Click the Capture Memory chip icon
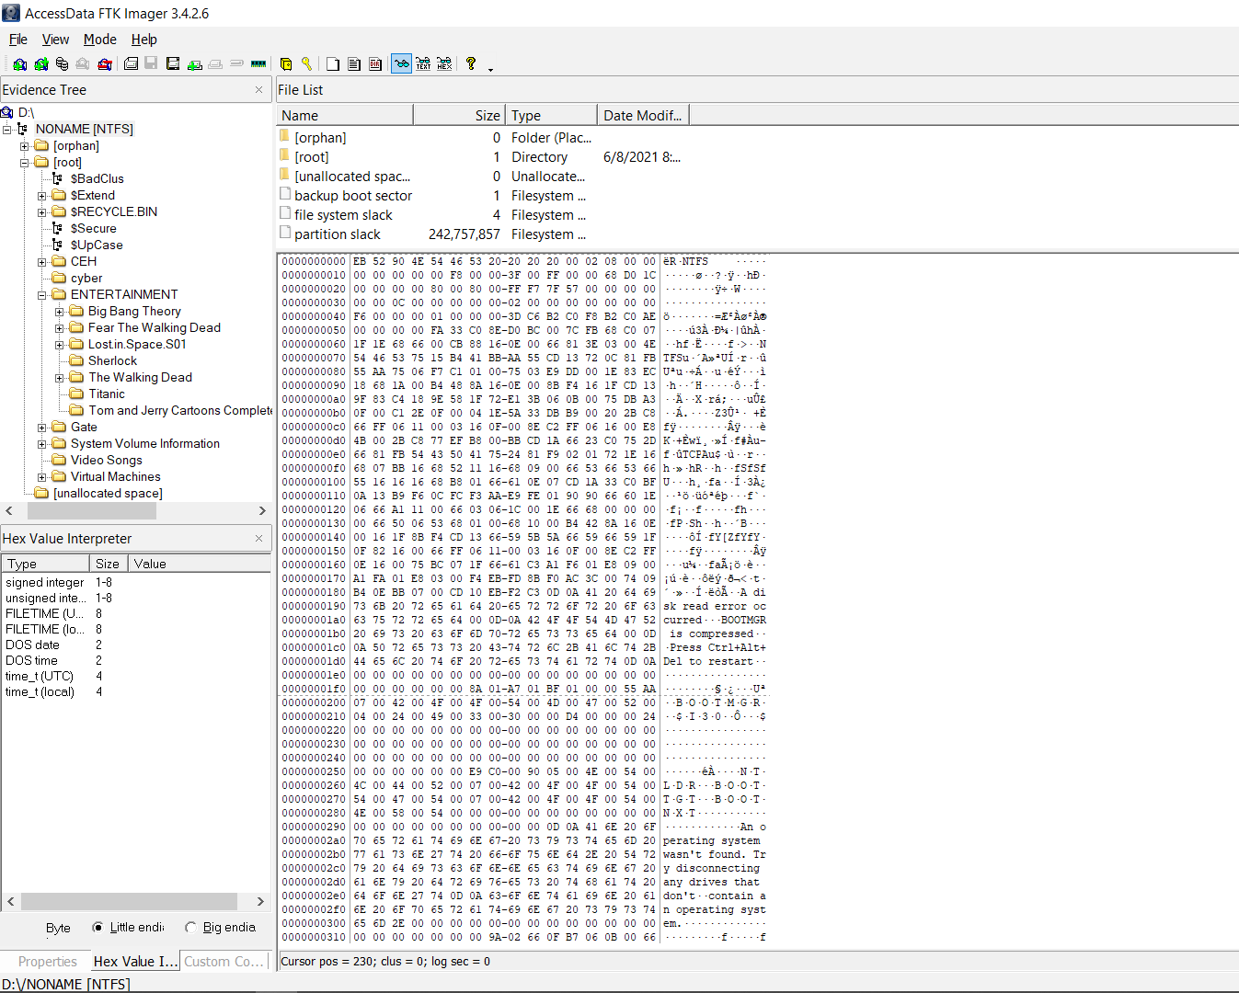1239x993 pixels. (x=258, y=63)
